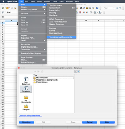Click the Help button in dialog
Viewport: 125px width, 129px height.
[x=107, y=122]
